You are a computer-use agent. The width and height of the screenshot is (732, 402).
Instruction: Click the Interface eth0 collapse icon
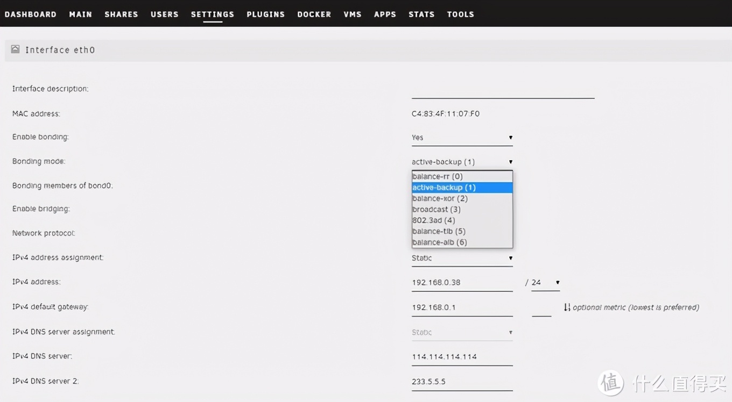click(15, 49)
